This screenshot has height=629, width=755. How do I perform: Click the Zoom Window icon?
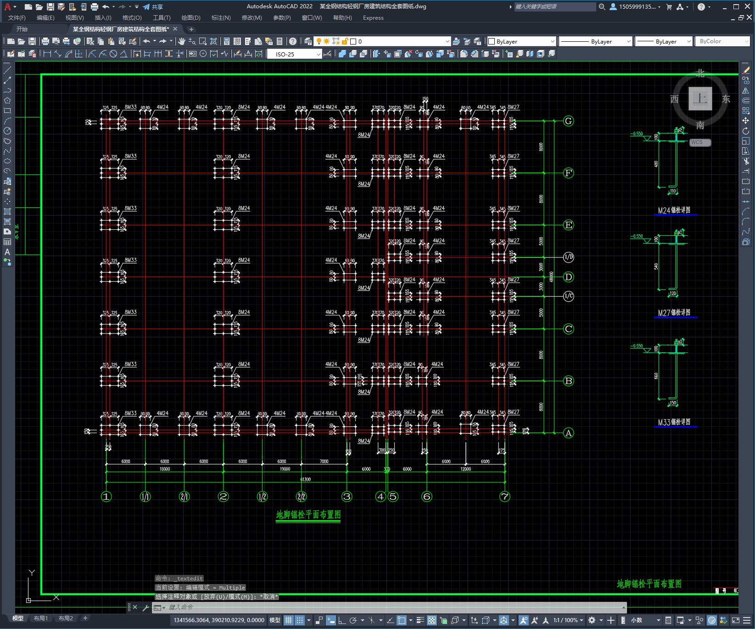pos(203,41)
